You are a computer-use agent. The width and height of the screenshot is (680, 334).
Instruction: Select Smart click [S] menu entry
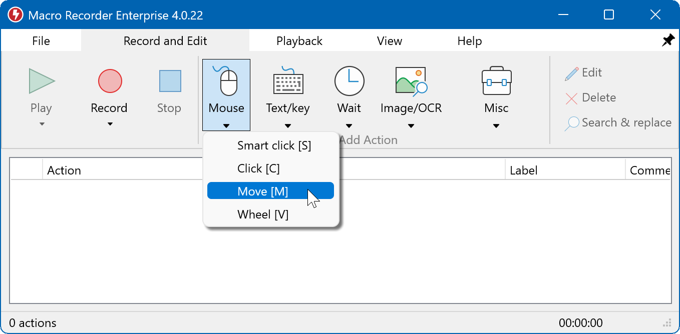pos(274,145)
